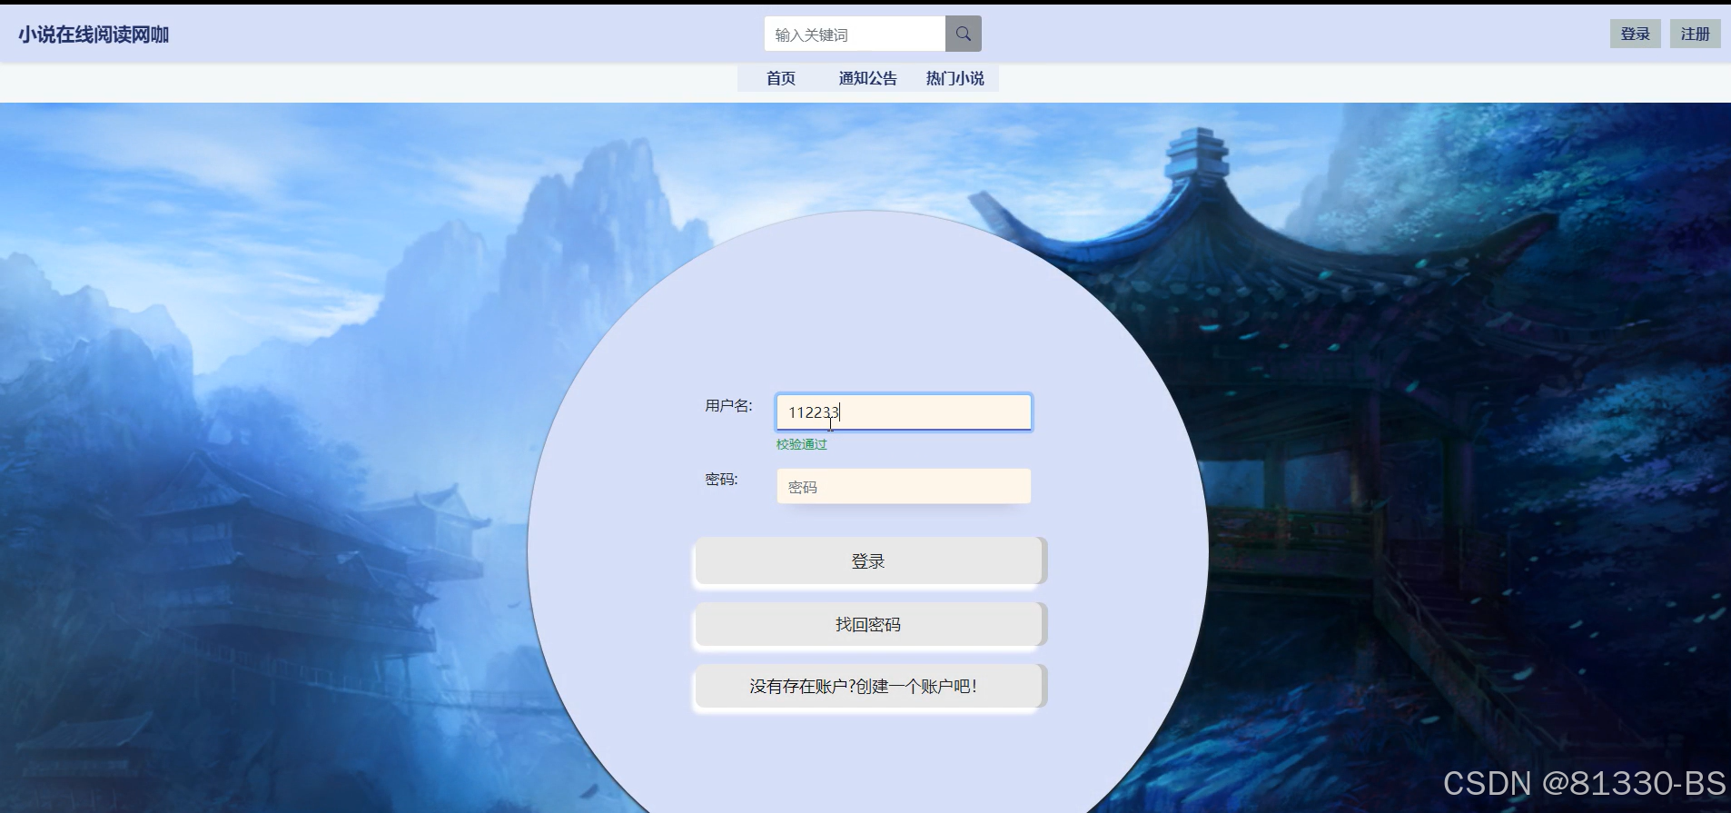Click into the 用户名 input field
Screen dimensions: 1731x813
904,411
